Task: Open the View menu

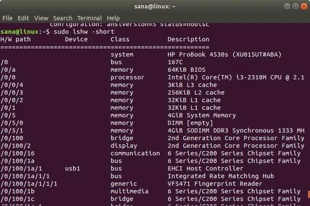Action: click(x=41, y=18)
